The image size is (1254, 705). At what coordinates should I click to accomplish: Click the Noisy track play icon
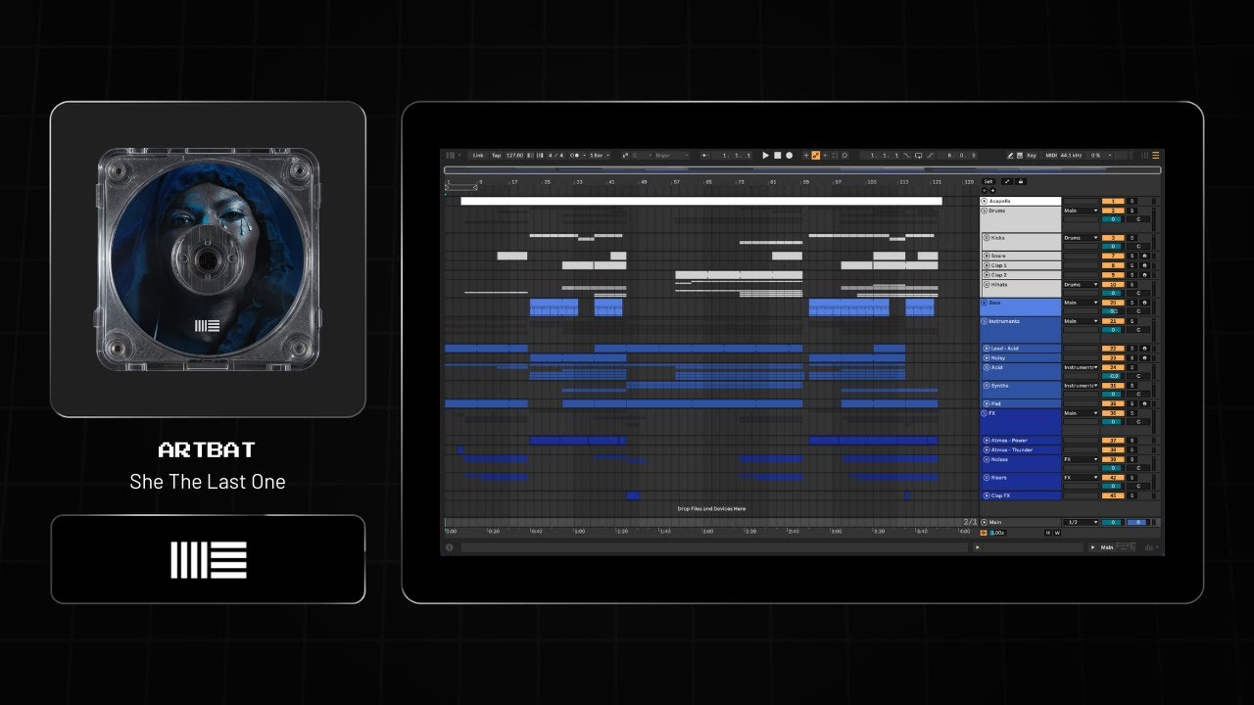coord(987,358)
